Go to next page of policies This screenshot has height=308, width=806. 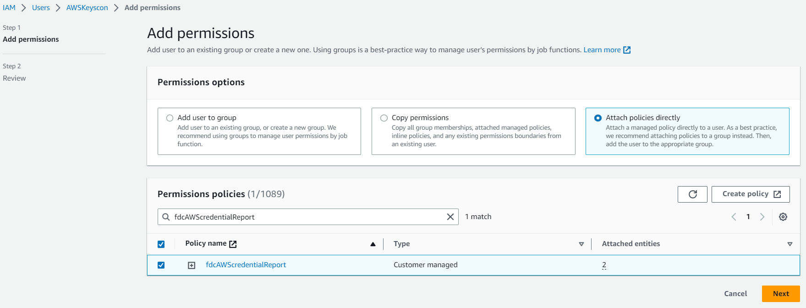762,217
